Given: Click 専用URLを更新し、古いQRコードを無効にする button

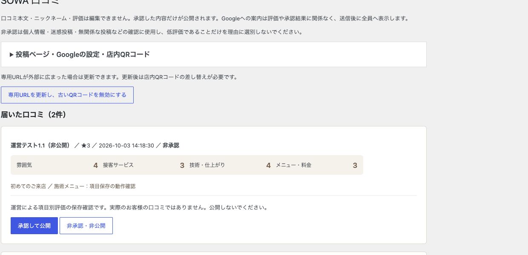Looking at the screenshot, I should coord(67,95).
